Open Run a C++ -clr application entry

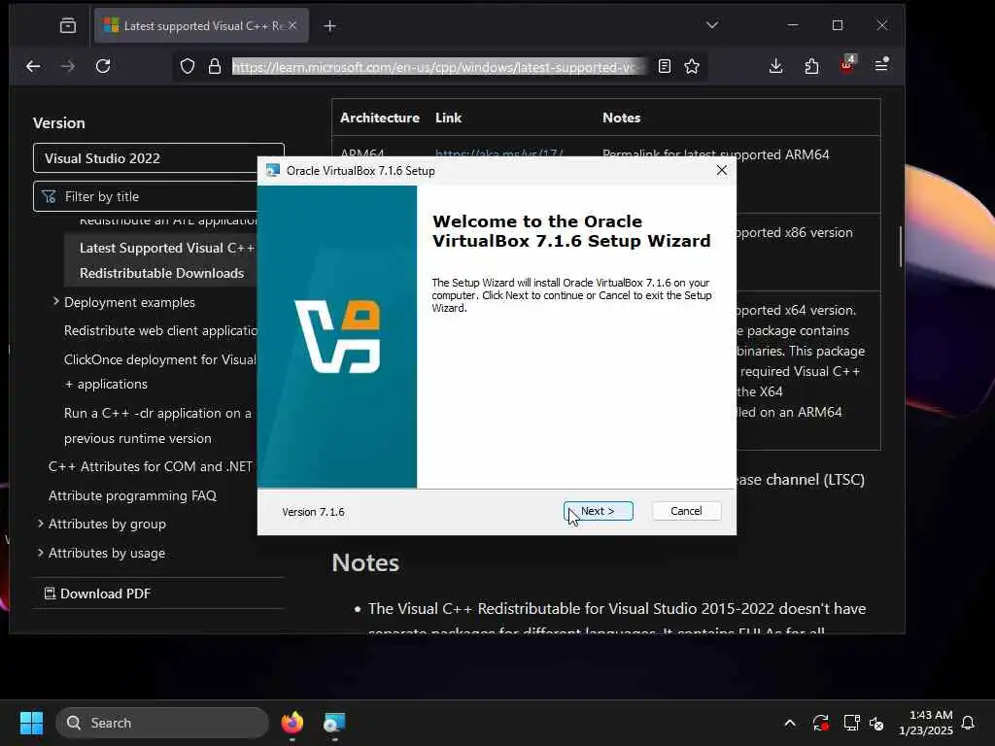157,425
